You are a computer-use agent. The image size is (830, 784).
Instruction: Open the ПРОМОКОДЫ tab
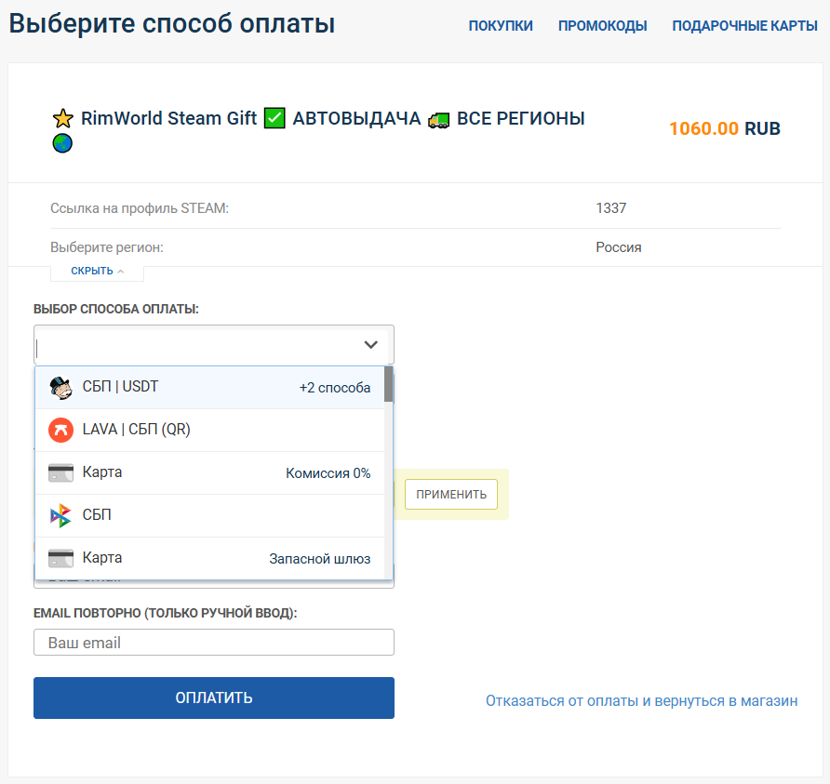(x=602, y=25)
